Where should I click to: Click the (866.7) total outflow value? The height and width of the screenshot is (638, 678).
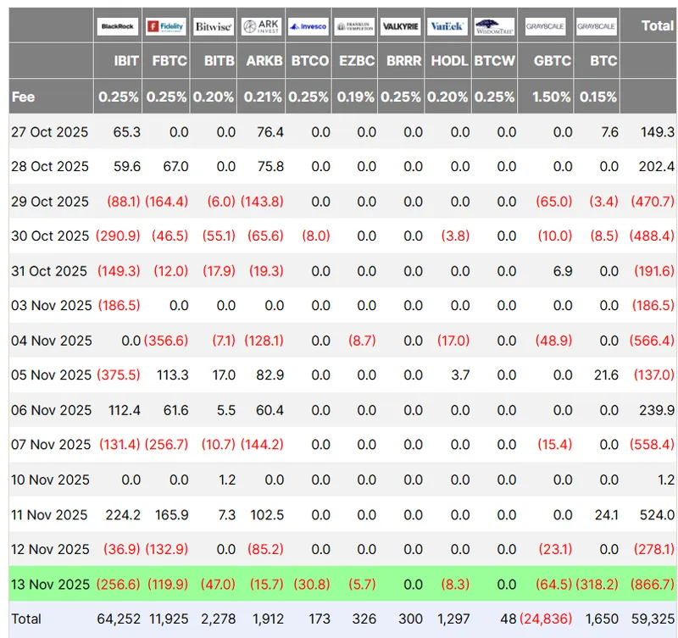(653, 584)
